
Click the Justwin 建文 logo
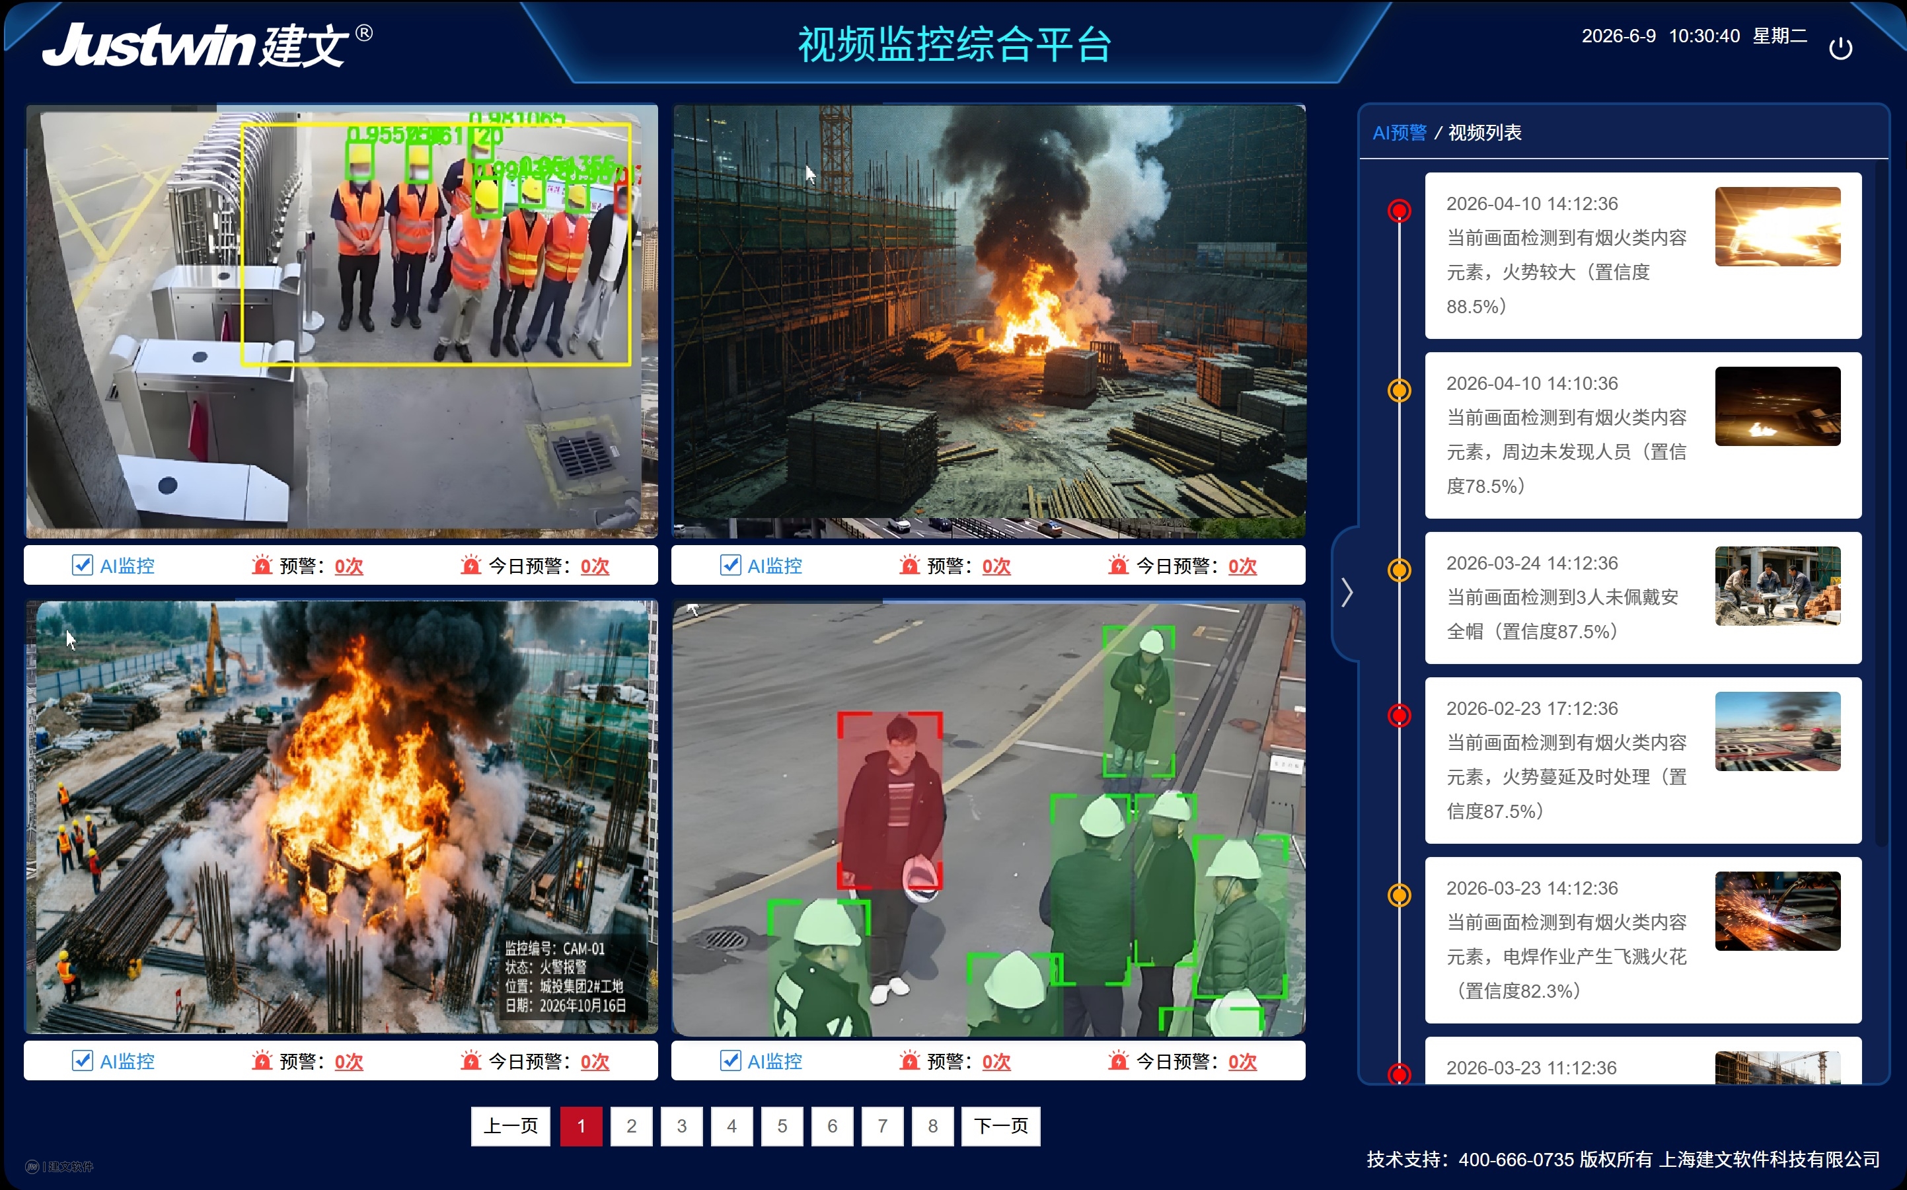207,45
